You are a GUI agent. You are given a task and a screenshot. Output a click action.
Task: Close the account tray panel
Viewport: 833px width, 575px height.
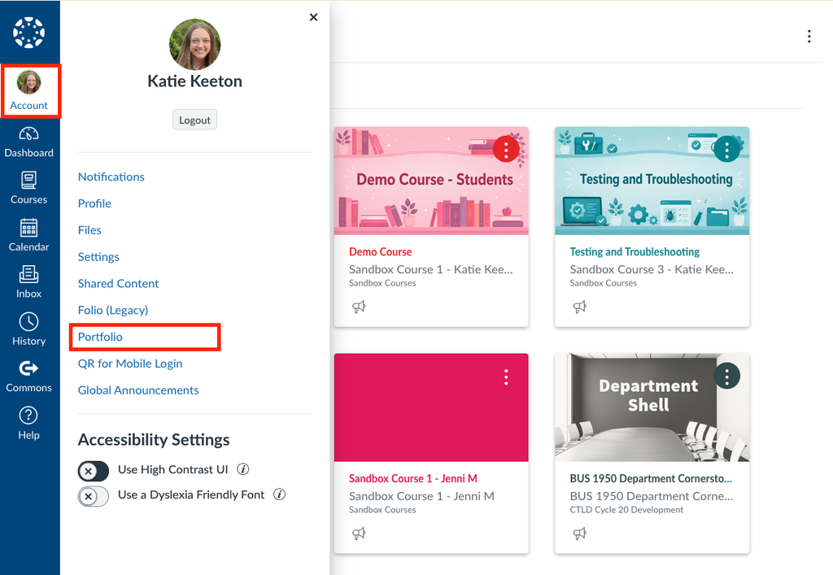coord(313,17)
